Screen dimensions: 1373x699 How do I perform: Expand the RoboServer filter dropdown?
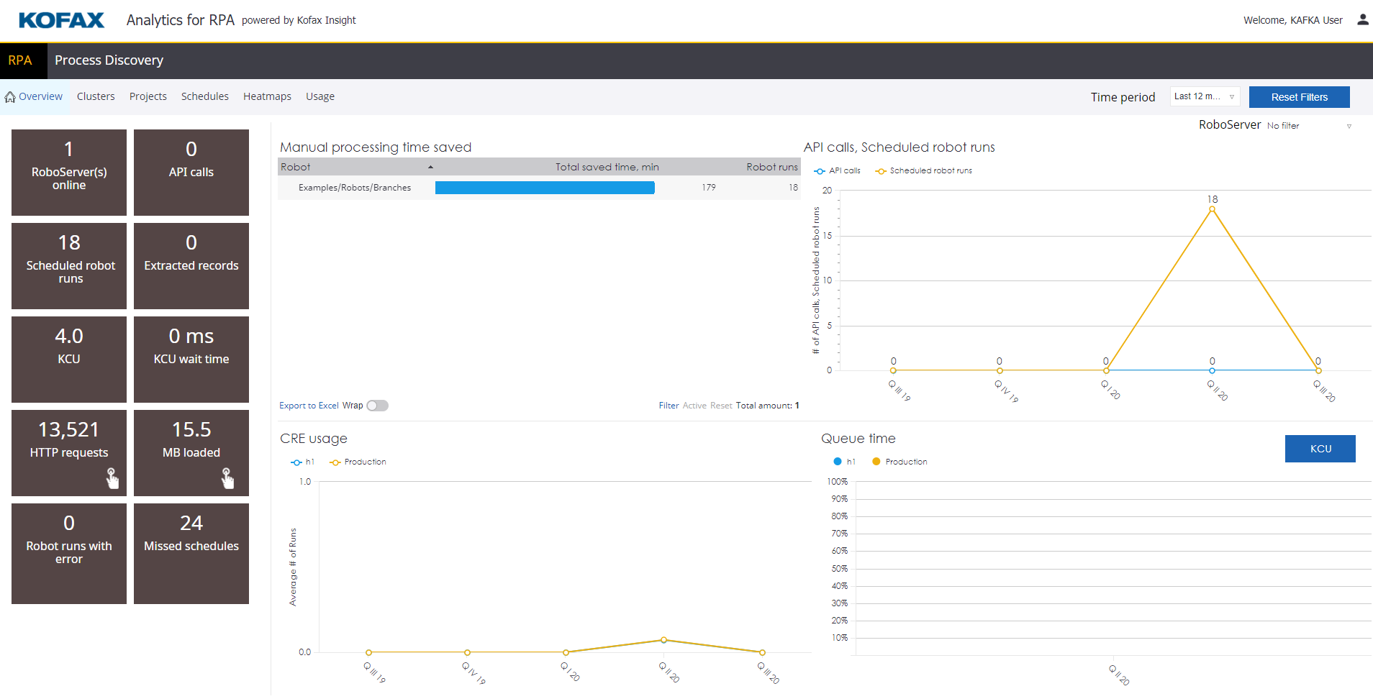tap(1349, 126)
